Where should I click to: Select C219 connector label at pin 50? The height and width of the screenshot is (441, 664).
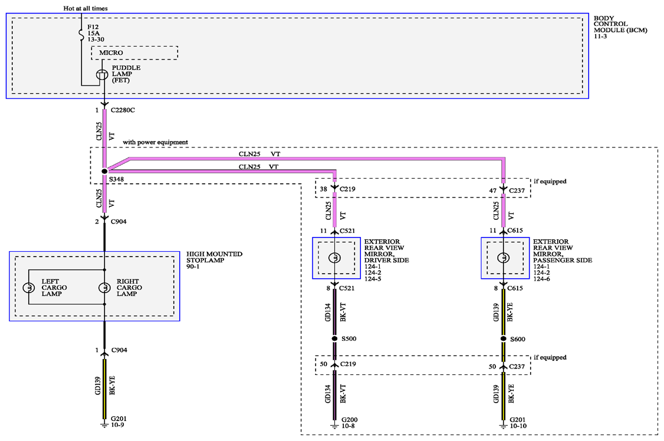(x=348, y=364)
